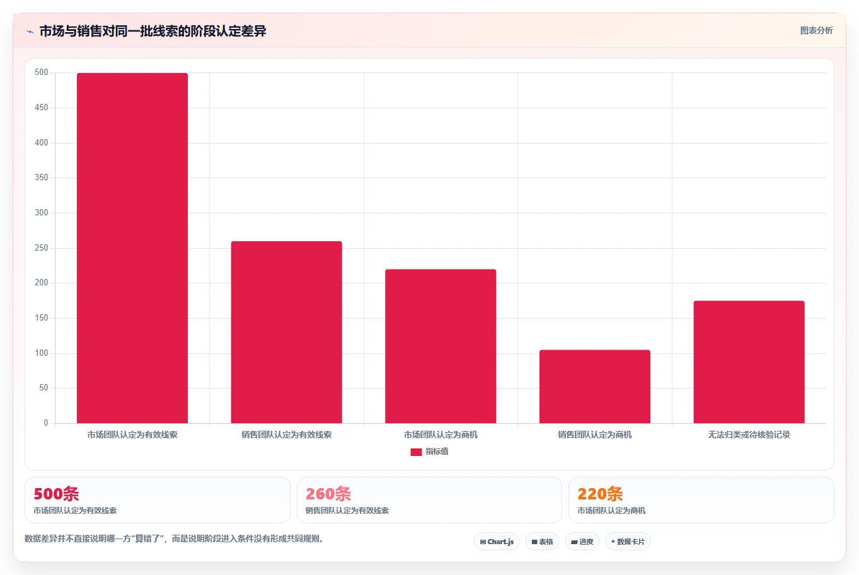Image resolution: width=859 pixels, height=575 pixels.
Task: Click the x-axis label 销售团队认定为有效线索
Action: pyautogui.click(x=286, y=435)
